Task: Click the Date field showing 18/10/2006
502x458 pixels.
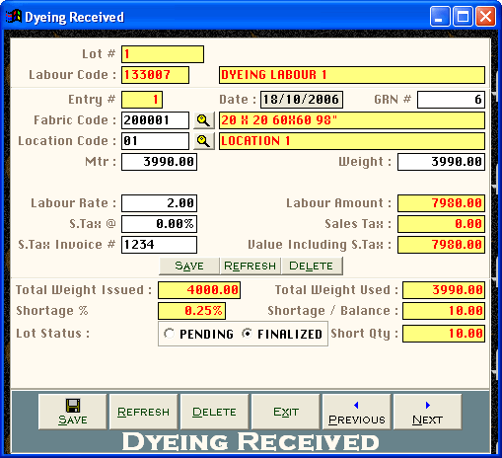Action: coord(302,100)
